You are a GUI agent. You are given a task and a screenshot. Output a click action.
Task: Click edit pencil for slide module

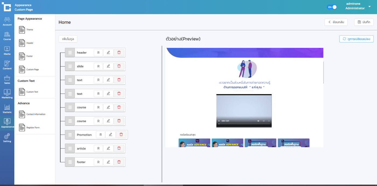click(108, 66)
